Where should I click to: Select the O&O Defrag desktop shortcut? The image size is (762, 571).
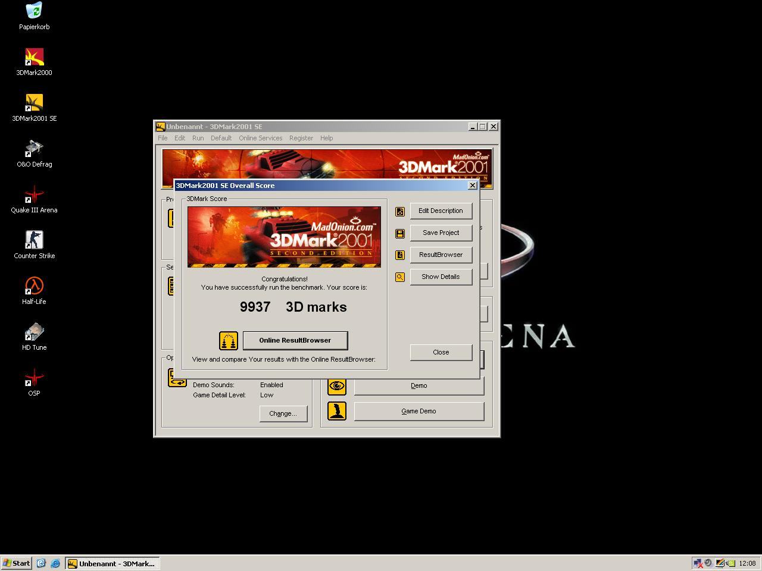pyautogui.click(x=34, y=149)
